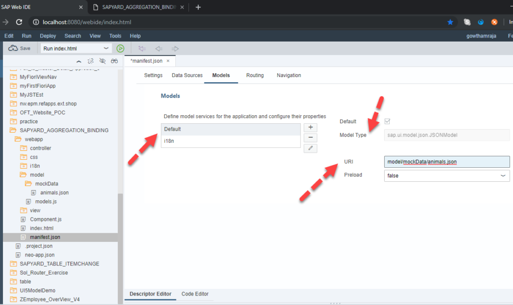Switch to the Navigation tab
Image resolution: width=513 pixels, height=305 pixels.
[289, 75]
